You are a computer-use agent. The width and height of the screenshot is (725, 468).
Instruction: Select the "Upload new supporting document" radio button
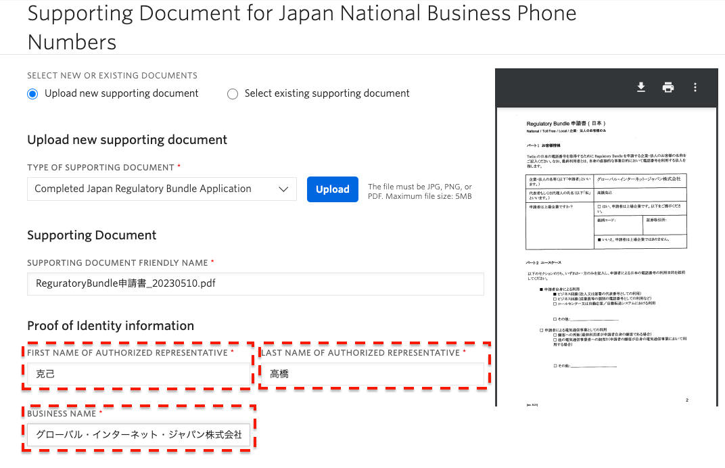pyautogui.click(x=32, y=93)
